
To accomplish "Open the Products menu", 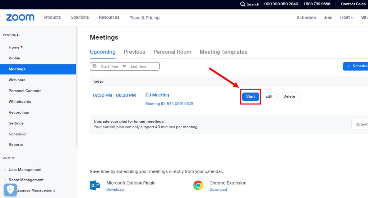I will point(52,18).
